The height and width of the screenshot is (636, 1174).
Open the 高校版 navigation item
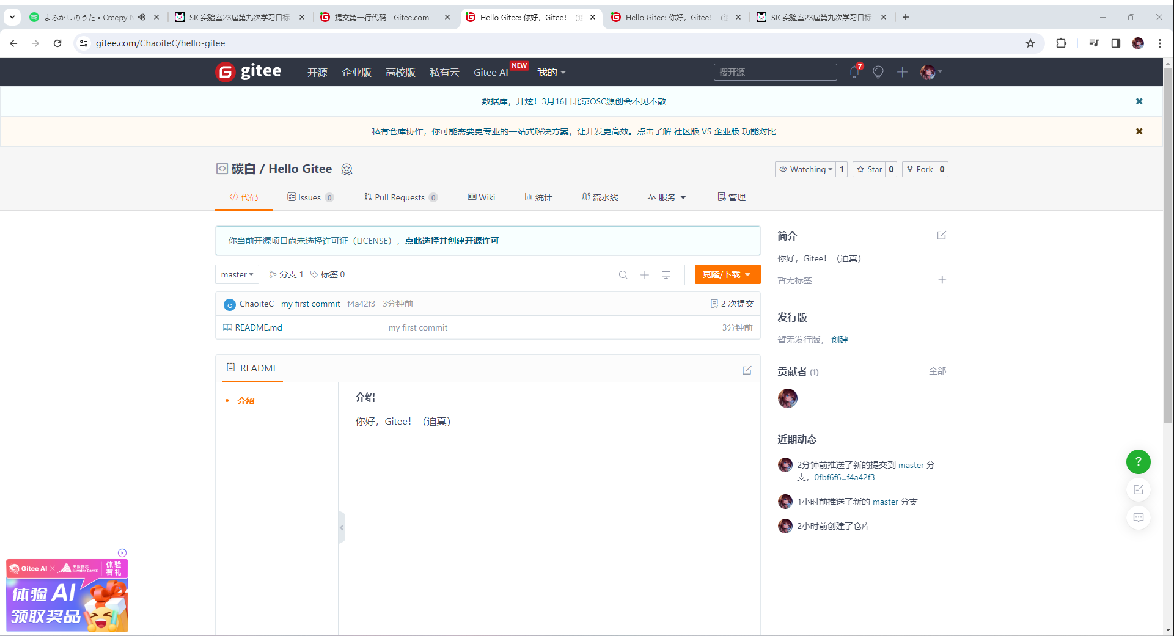pyautogui.click(x=400, y=72)
